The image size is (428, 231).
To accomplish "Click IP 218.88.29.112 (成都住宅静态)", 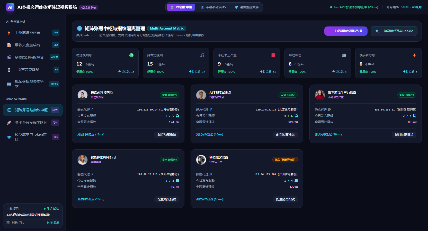I will tap(158, 174).
